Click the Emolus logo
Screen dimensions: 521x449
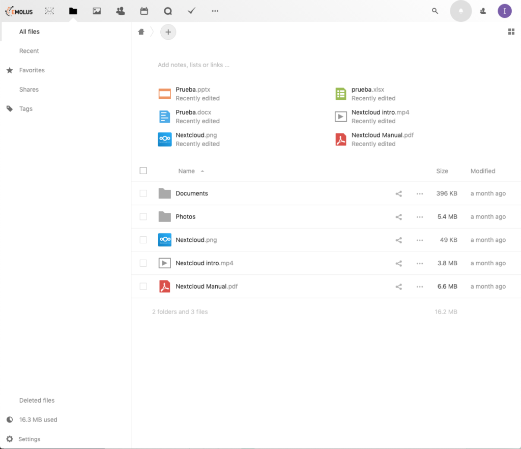(19, 11)
